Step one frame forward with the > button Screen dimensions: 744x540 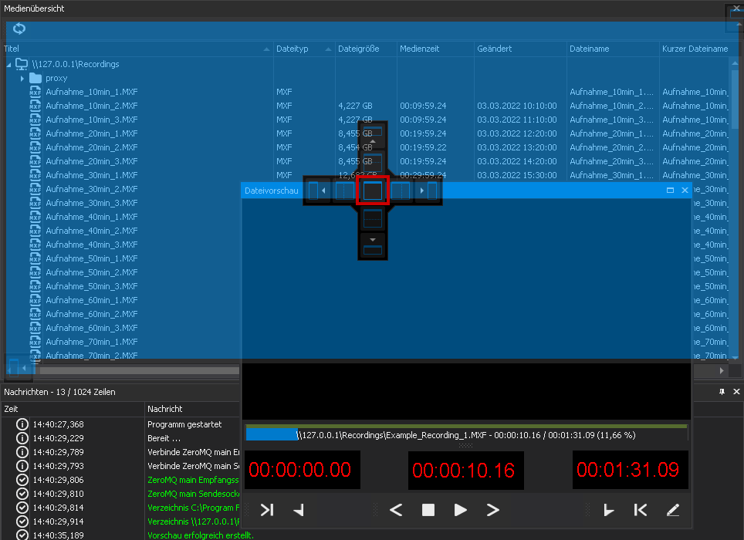pos(493,510)
